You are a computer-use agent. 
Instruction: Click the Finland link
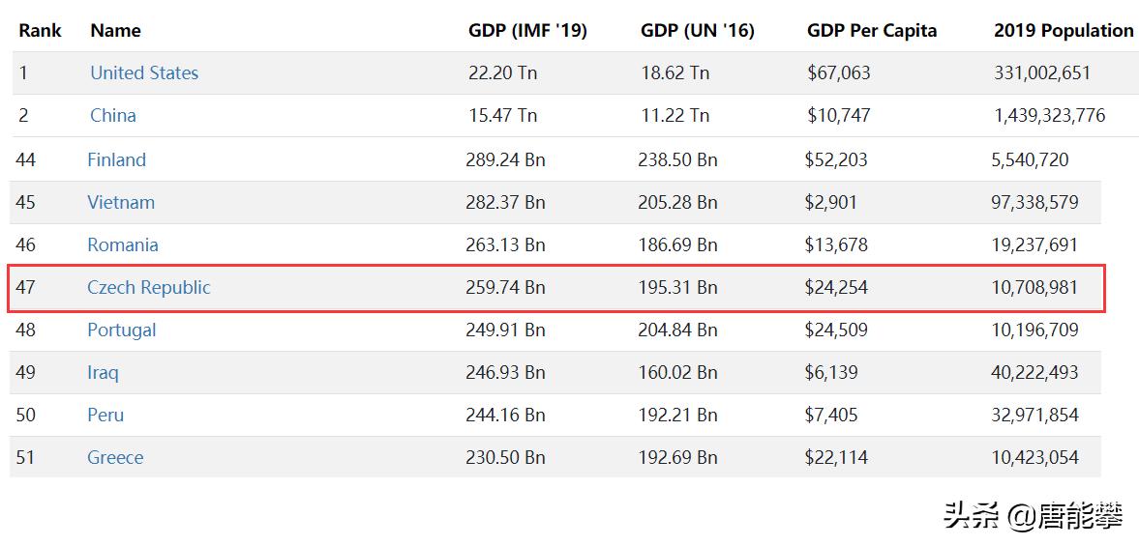coord(116,160)
